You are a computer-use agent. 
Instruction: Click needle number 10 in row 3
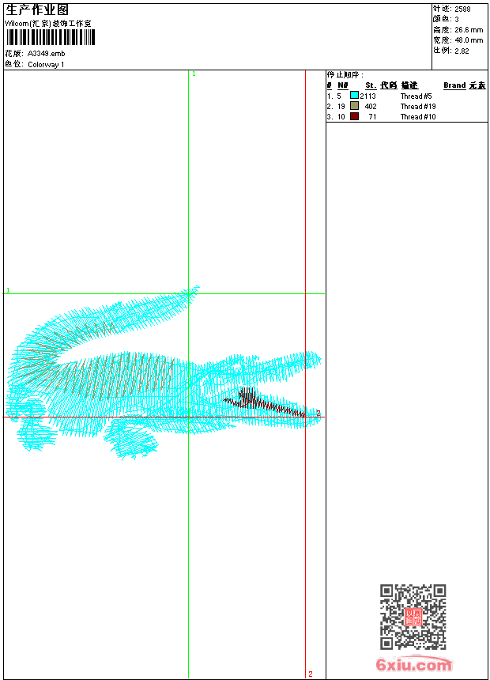point(341,117)
